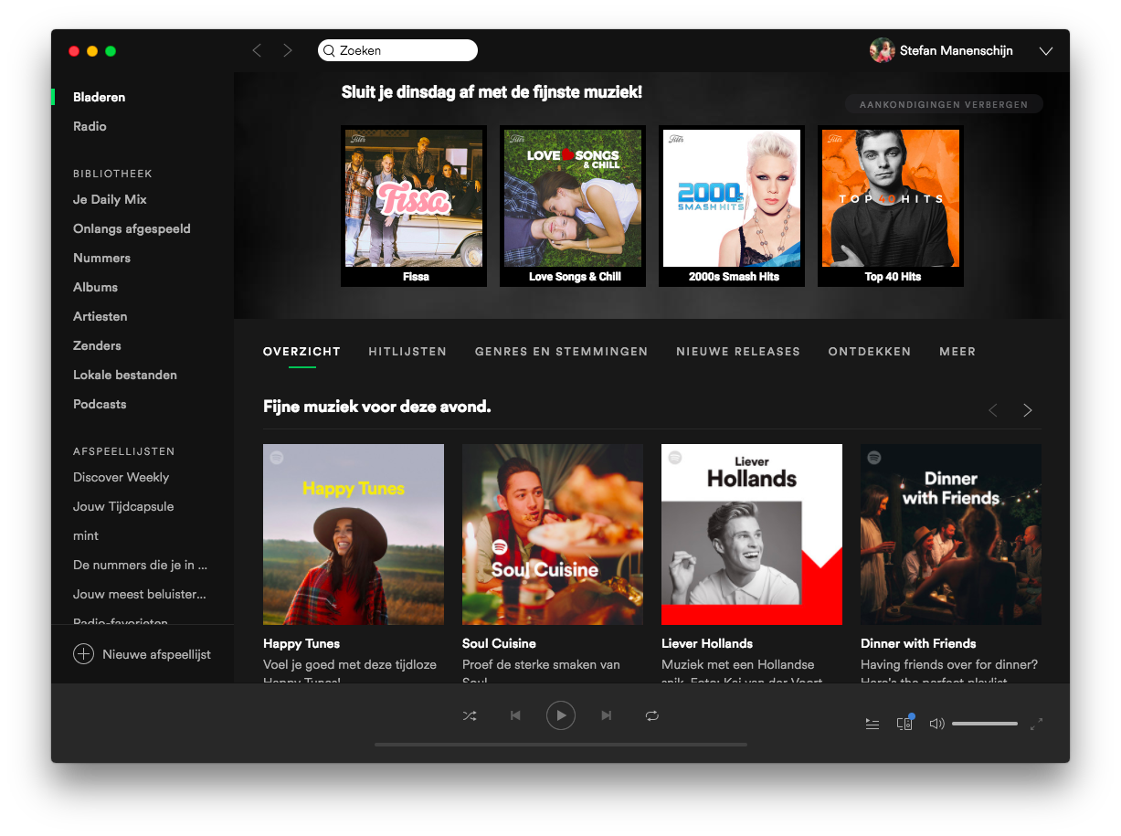Mute the volume speaker icon
Viewport: 1121px width, 836px height.
(x=936, y=724)
